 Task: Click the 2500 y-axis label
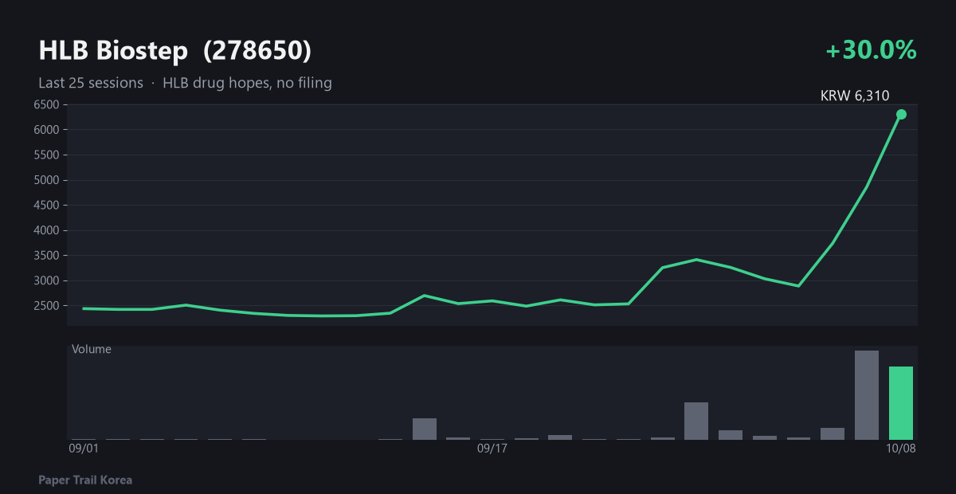pyautogui.click(x=47, y=306)
